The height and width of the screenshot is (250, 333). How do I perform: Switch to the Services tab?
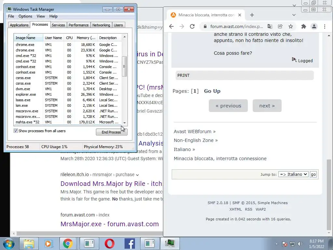point(58,25)
